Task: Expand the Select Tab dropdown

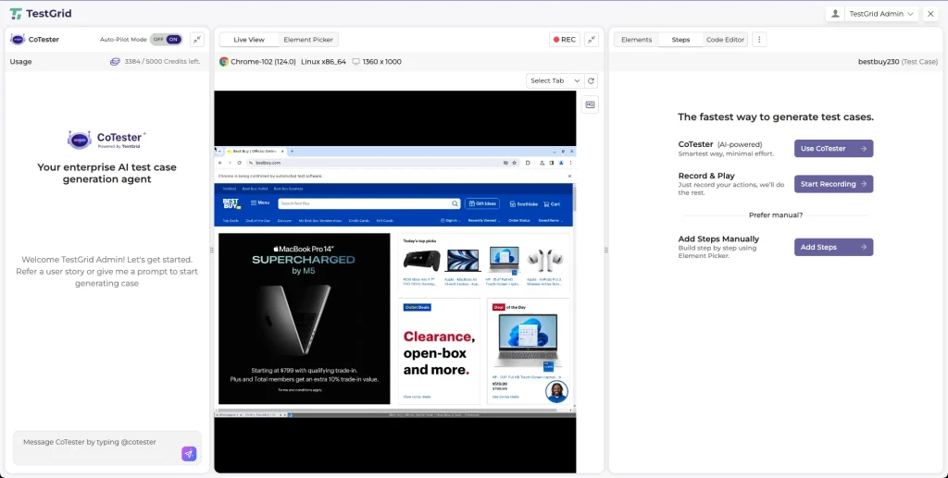Action: [x=555, y=80]
